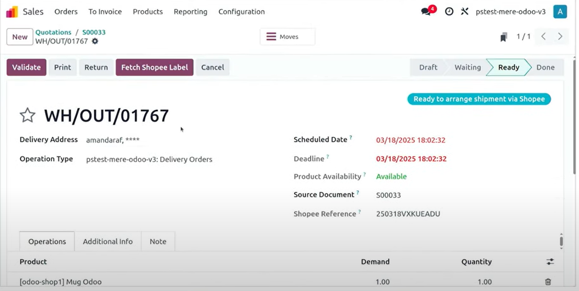
Task: Click the Shopee Reference help question mark
Action: click(360, 211)
